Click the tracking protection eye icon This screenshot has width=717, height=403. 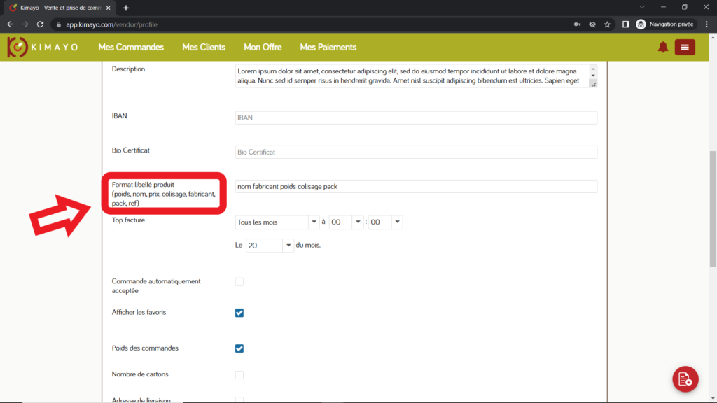592,24
